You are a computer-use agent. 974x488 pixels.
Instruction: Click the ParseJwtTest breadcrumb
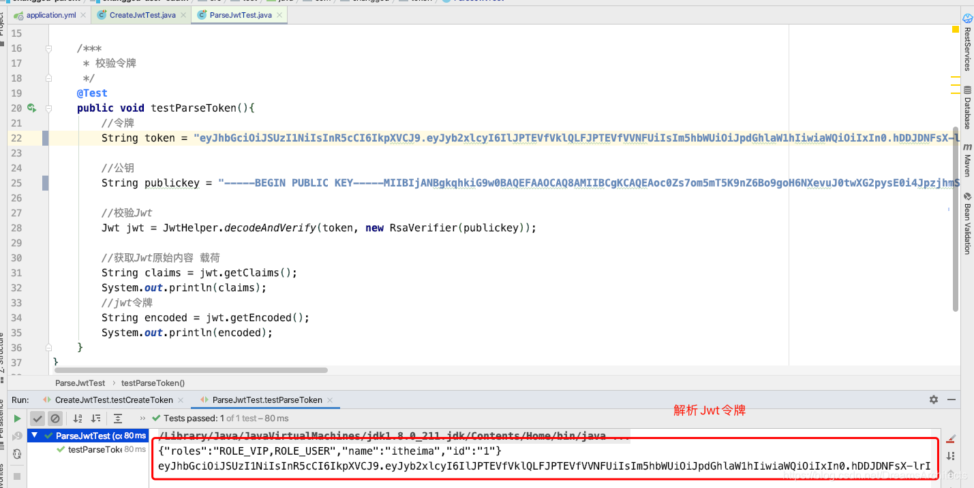click(80, 383)
